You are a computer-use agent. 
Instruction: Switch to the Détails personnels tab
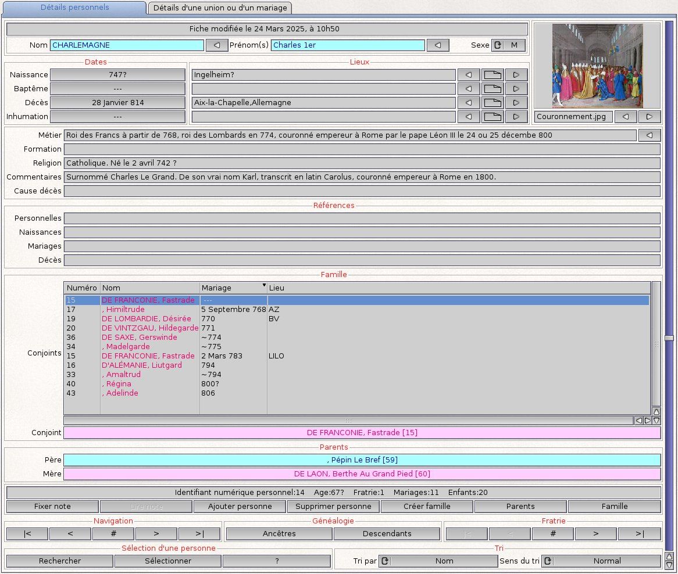click(x=75, y=8)
